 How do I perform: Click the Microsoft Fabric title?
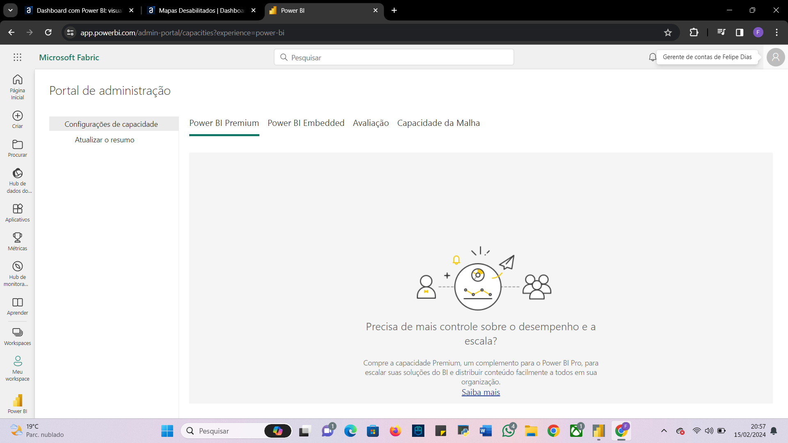click(x=69, y=57)
